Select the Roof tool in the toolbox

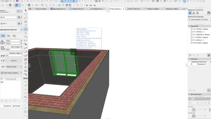pos(26,52)
